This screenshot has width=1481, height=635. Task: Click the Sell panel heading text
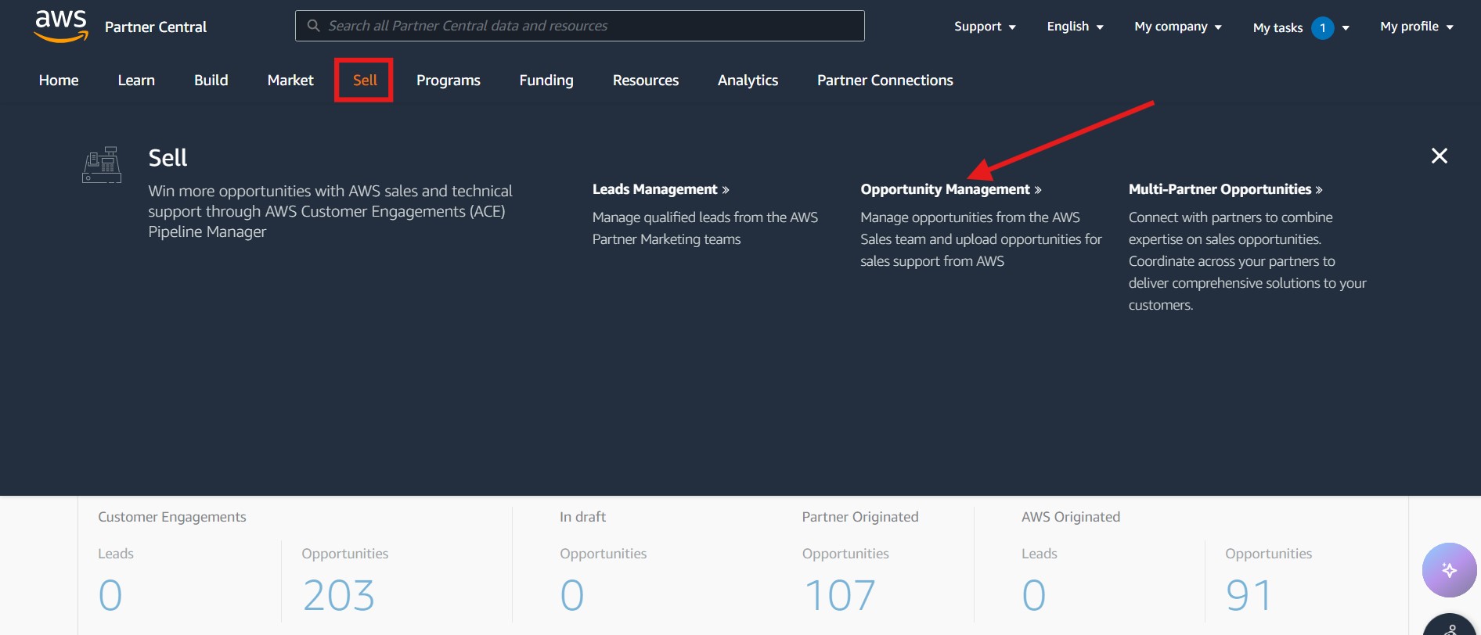tap(168, 158)
